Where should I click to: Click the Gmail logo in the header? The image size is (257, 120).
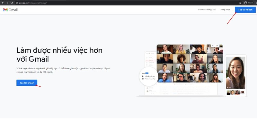pyautogui.click(x=10, y=10)
